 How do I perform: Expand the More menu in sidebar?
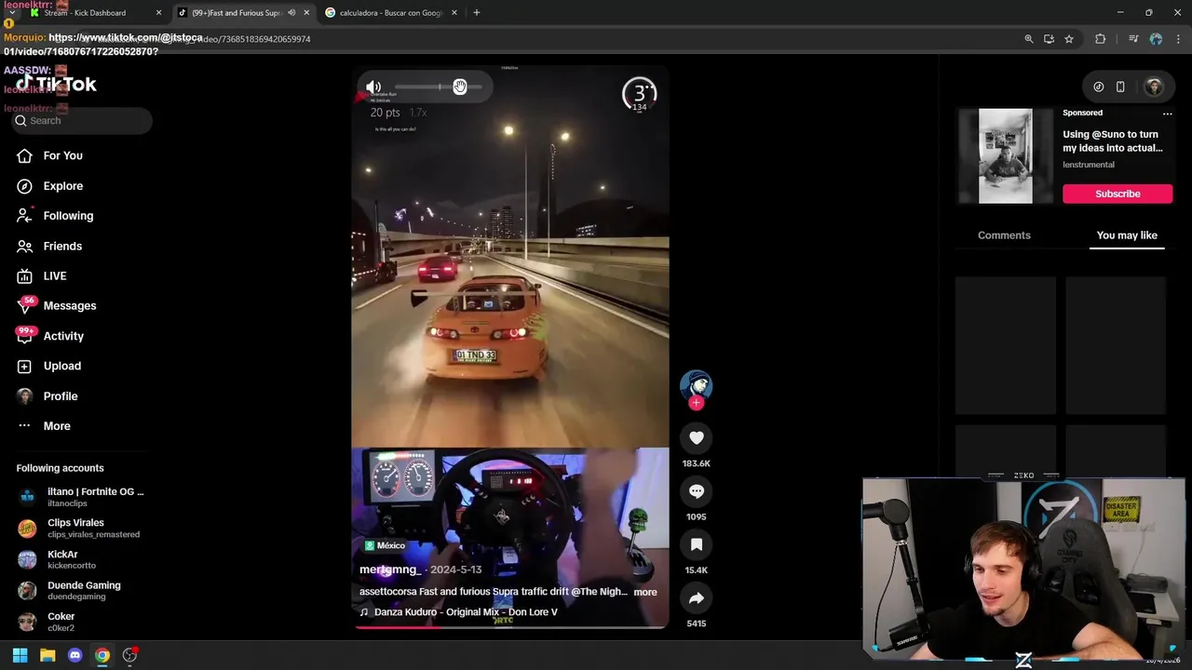tap(56, 425)
